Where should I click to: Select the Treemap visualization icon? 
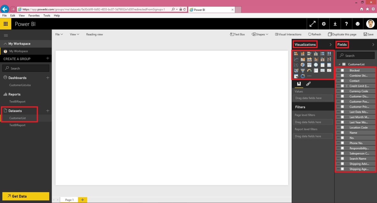pos(309,65)
